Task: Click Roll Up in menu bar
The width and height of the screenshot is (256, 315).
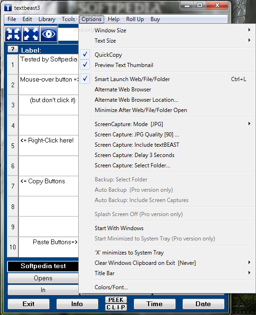Action: [135, 19]
